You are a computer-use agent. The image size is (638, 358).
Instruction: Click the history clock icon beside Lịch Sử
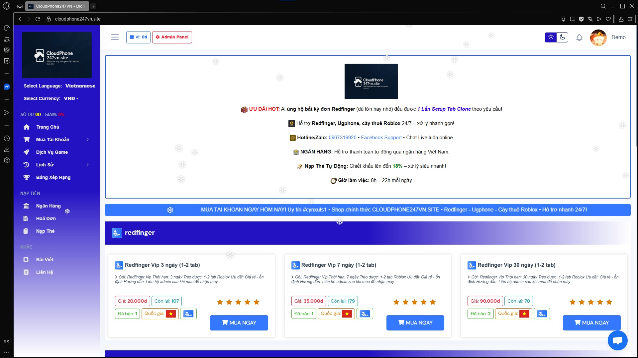(x=26, y=165)
